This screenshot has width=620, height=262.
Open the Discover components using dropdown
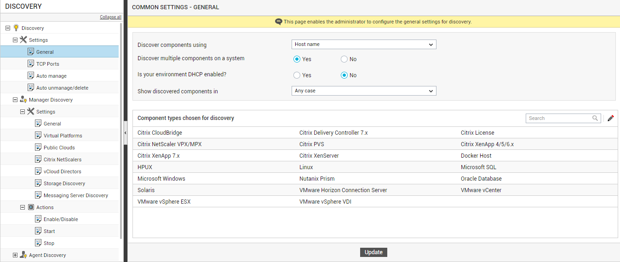tap(364, 45)
